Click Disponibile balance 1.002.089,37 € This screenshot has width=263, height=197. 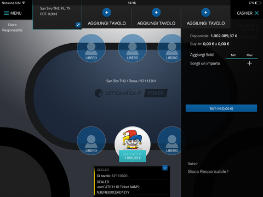click(x=224, y=36)
